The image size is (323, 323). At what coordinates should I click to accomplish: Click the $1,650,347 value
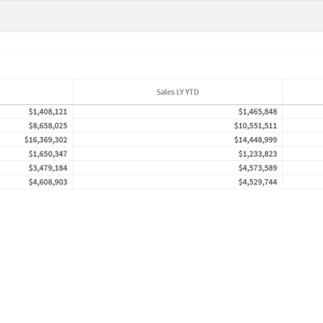pos(48,154)
